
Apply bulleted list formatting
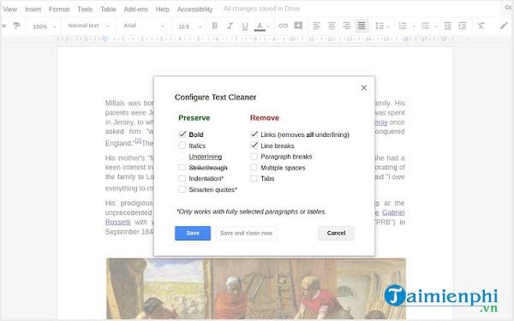tap(426, 26)
